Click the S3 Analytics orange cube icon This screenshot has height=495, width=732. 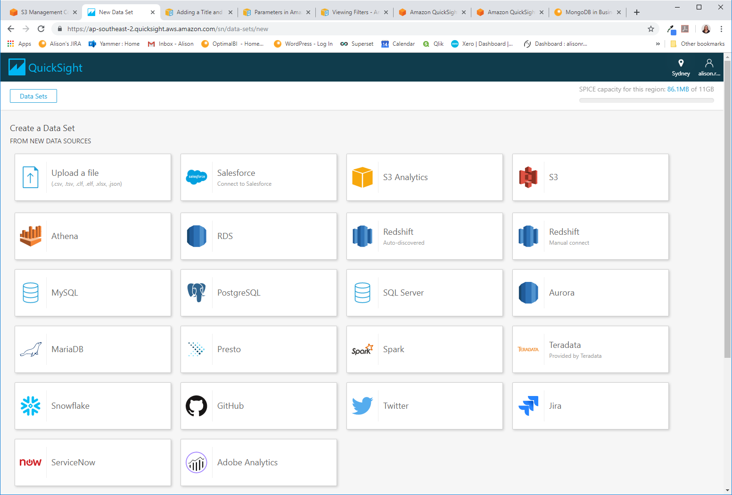point(362,177)
